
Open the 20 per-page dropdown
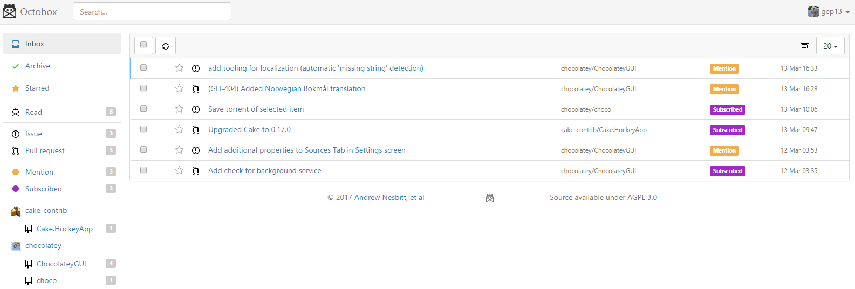click(x=830, y=46)
